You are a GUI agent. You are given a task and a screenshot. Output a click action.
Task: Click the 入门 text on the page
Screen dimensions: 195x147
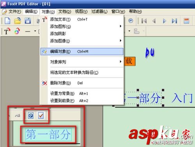pyautogui.click(x=182, y=98)
